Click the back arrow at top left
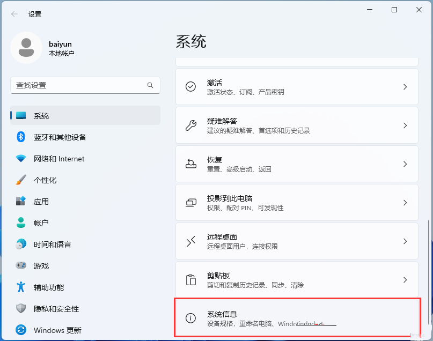This screenshot has width=433, height=341. click(14, 14)
